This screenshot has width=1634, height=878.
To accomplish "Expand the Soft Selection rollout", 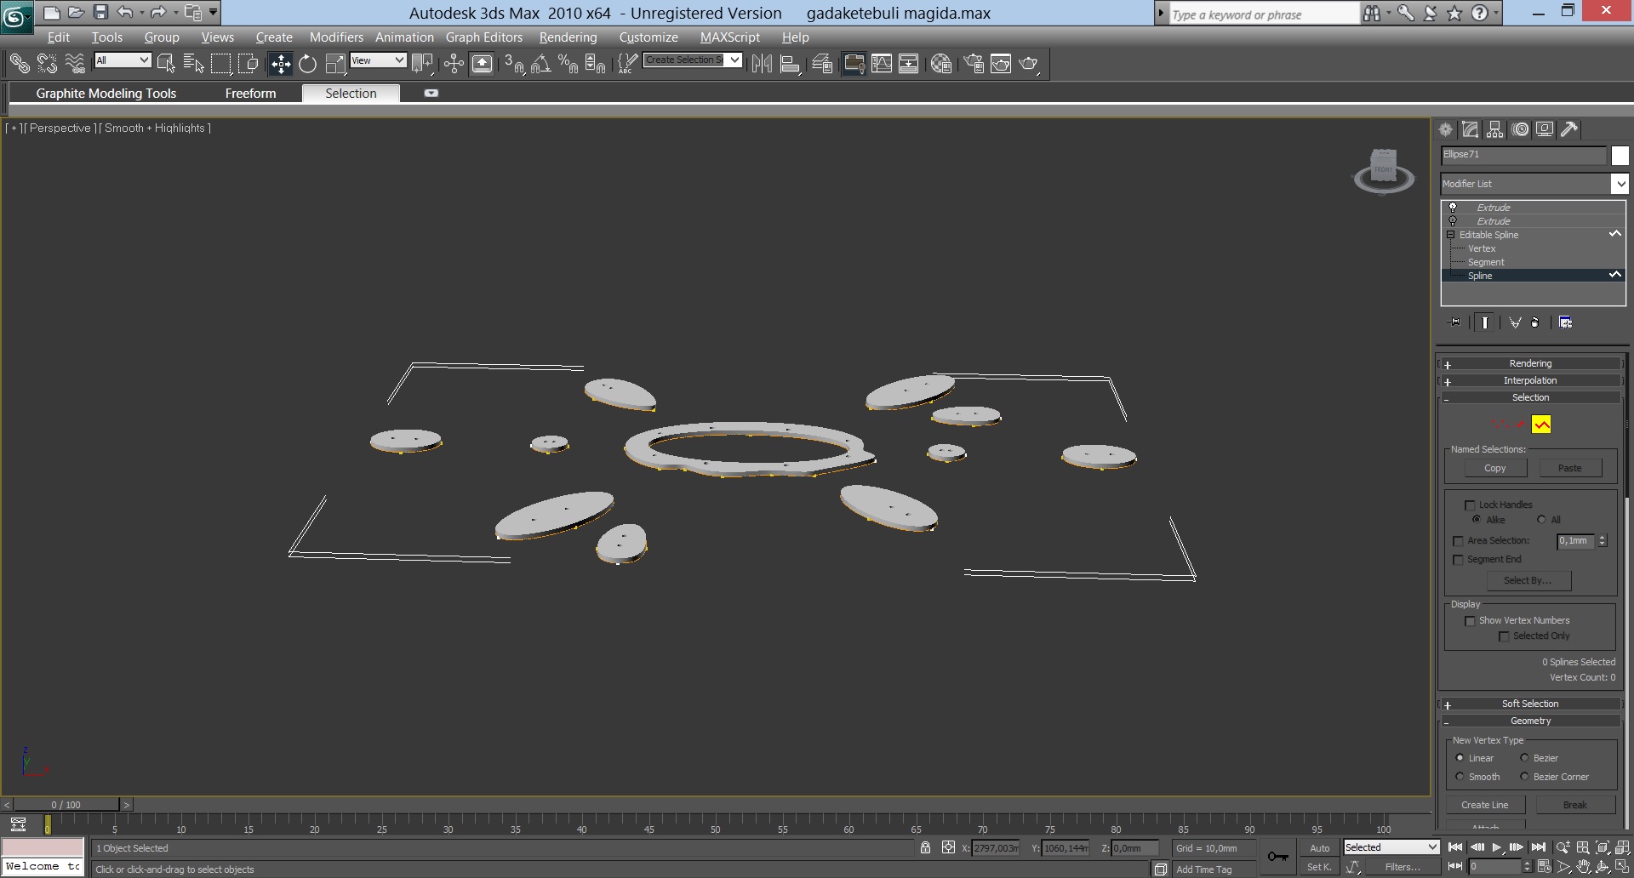I will [1530, 704].
